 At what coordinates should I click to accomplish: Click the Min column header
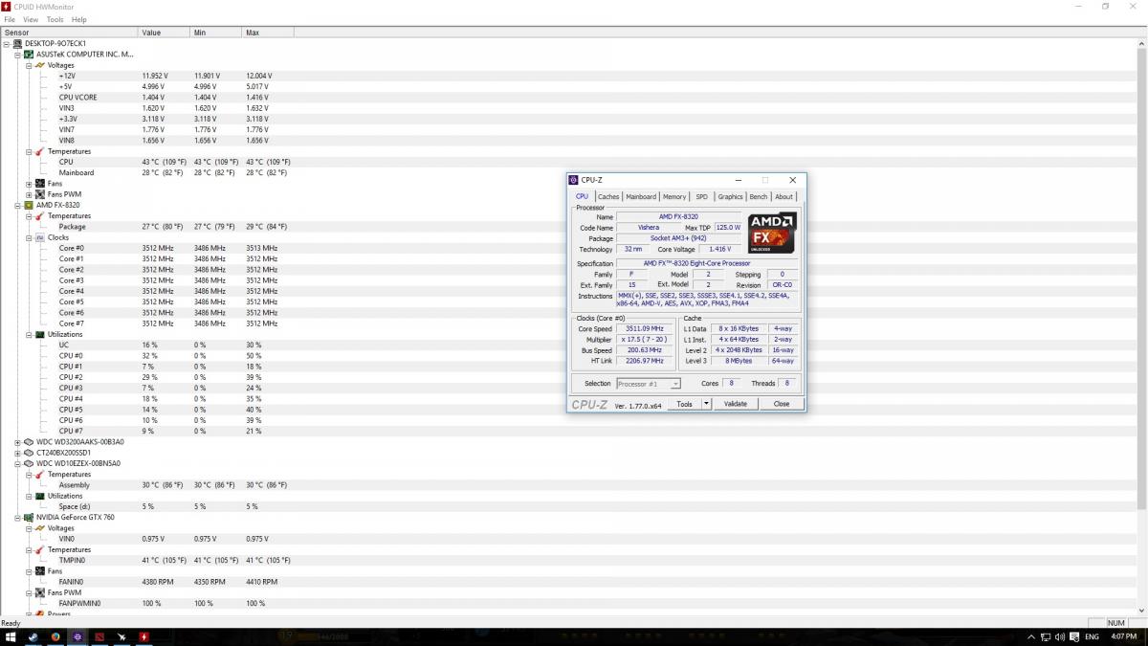pos(216,33)
